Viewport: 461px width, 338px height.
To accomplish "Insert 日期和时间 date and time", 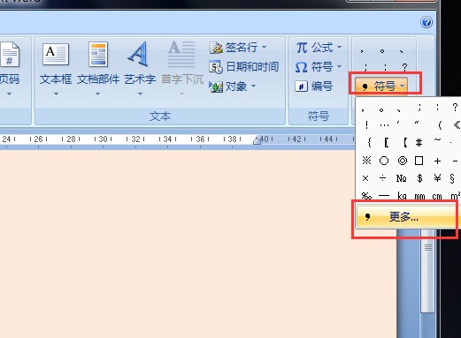I will point(243,67).
